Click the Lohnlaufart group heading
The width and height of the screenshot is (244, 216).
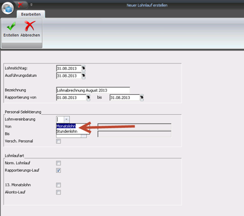coord(15,155)
